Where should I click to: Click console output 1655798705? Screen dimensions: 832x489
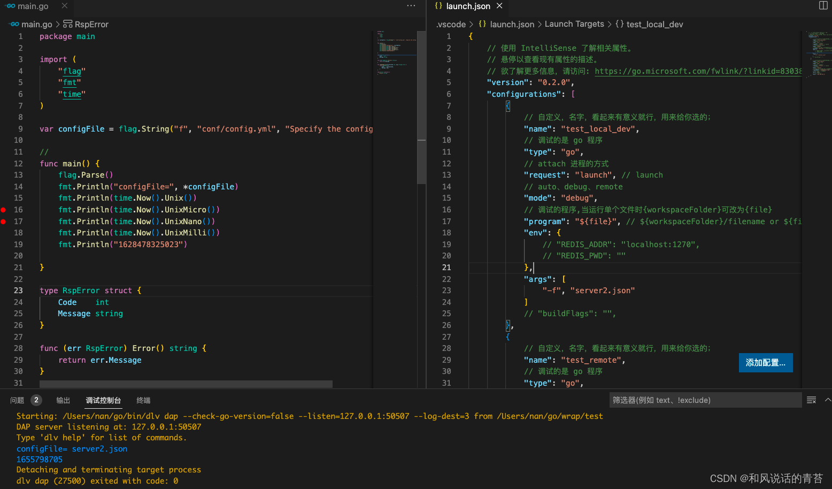(x=40, y=459)
